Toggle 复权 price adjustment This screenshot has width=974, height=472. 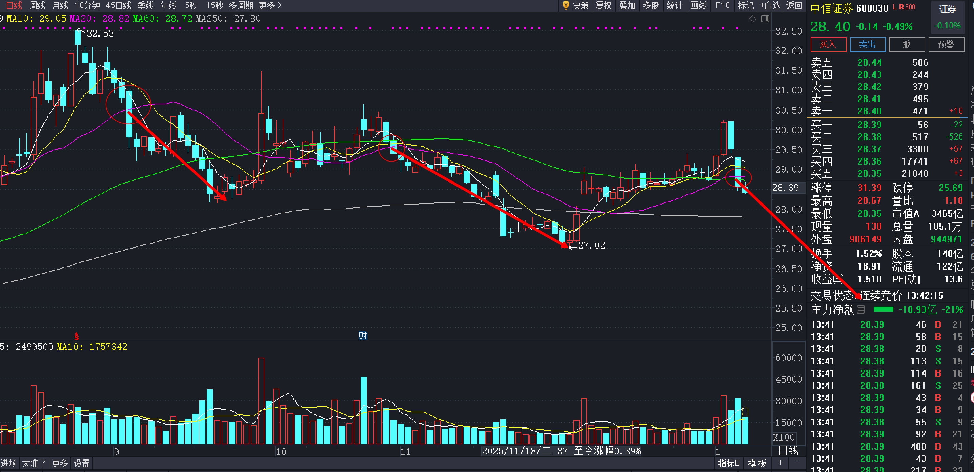coord(604,5)
